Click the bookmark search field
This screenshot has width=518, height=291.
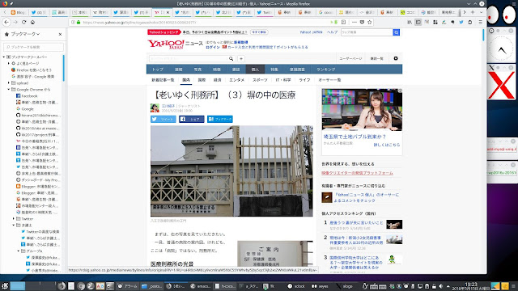point(33,47)
